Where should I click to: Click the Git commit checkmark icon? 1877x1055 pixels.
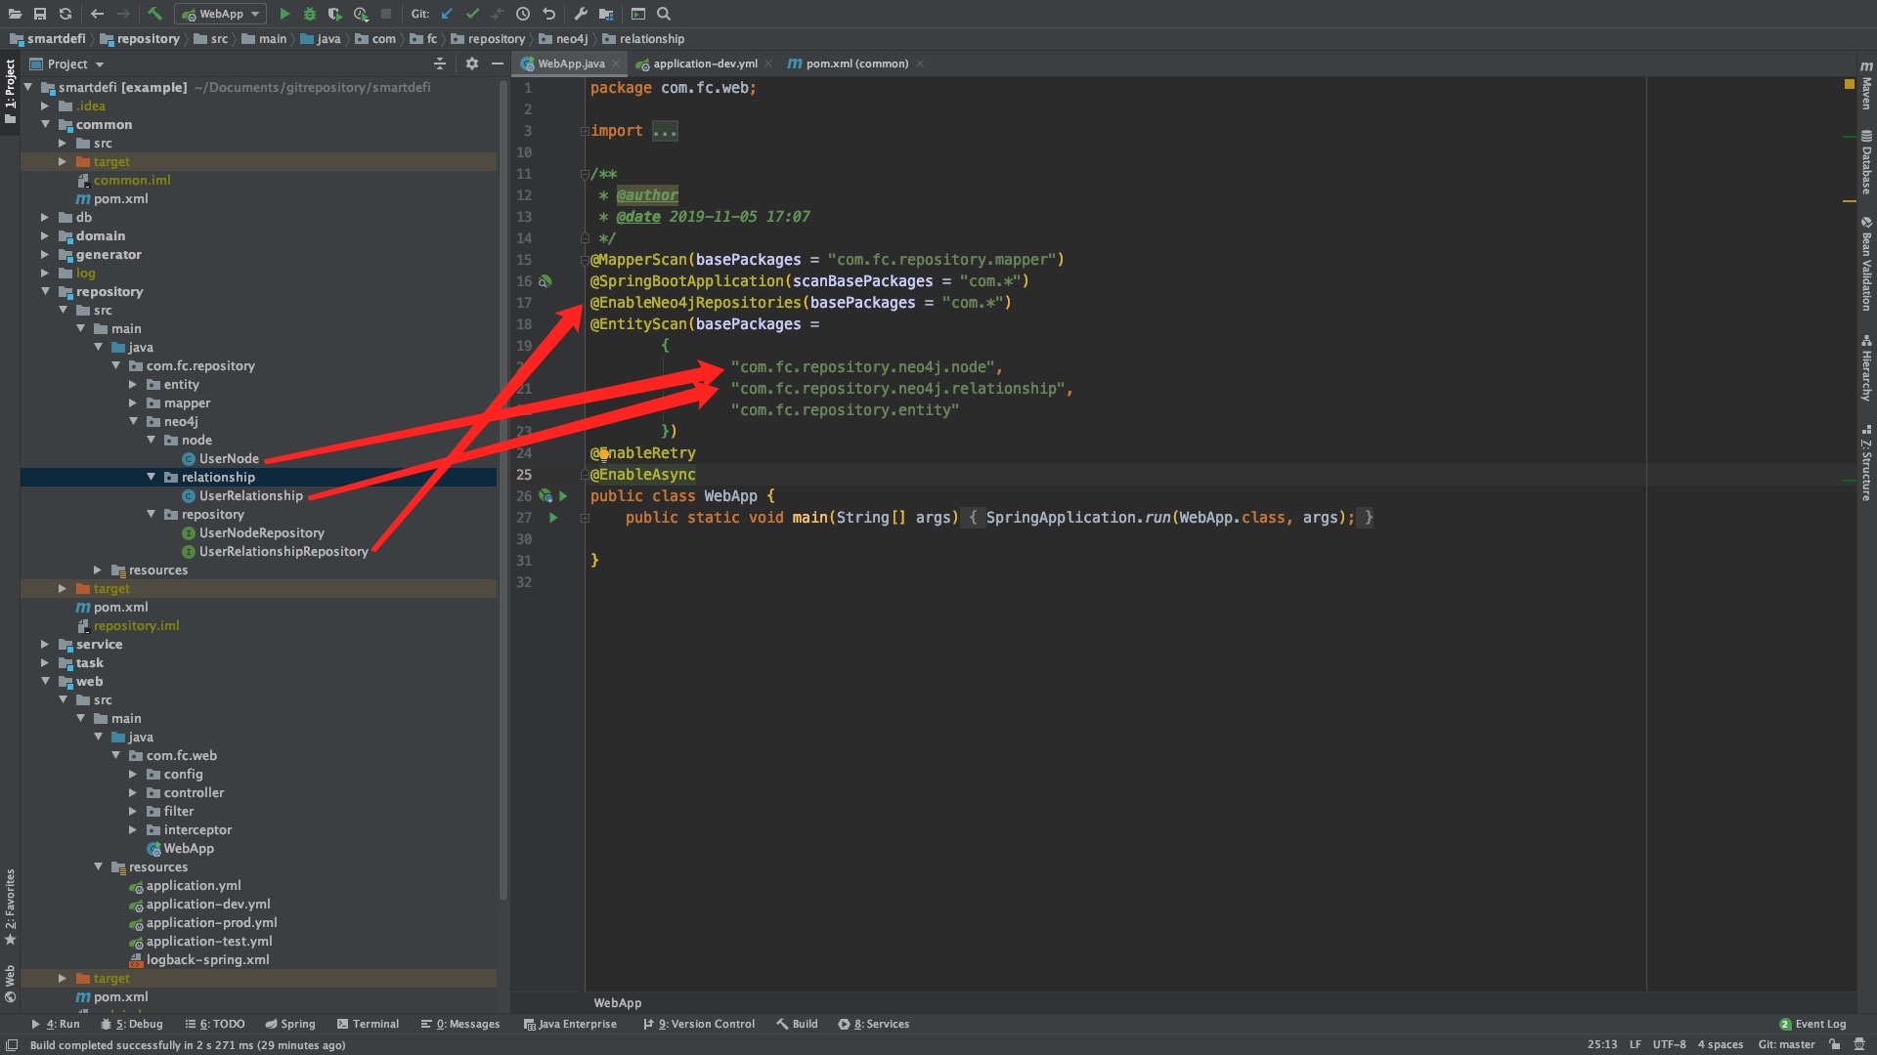click(472, 14)
